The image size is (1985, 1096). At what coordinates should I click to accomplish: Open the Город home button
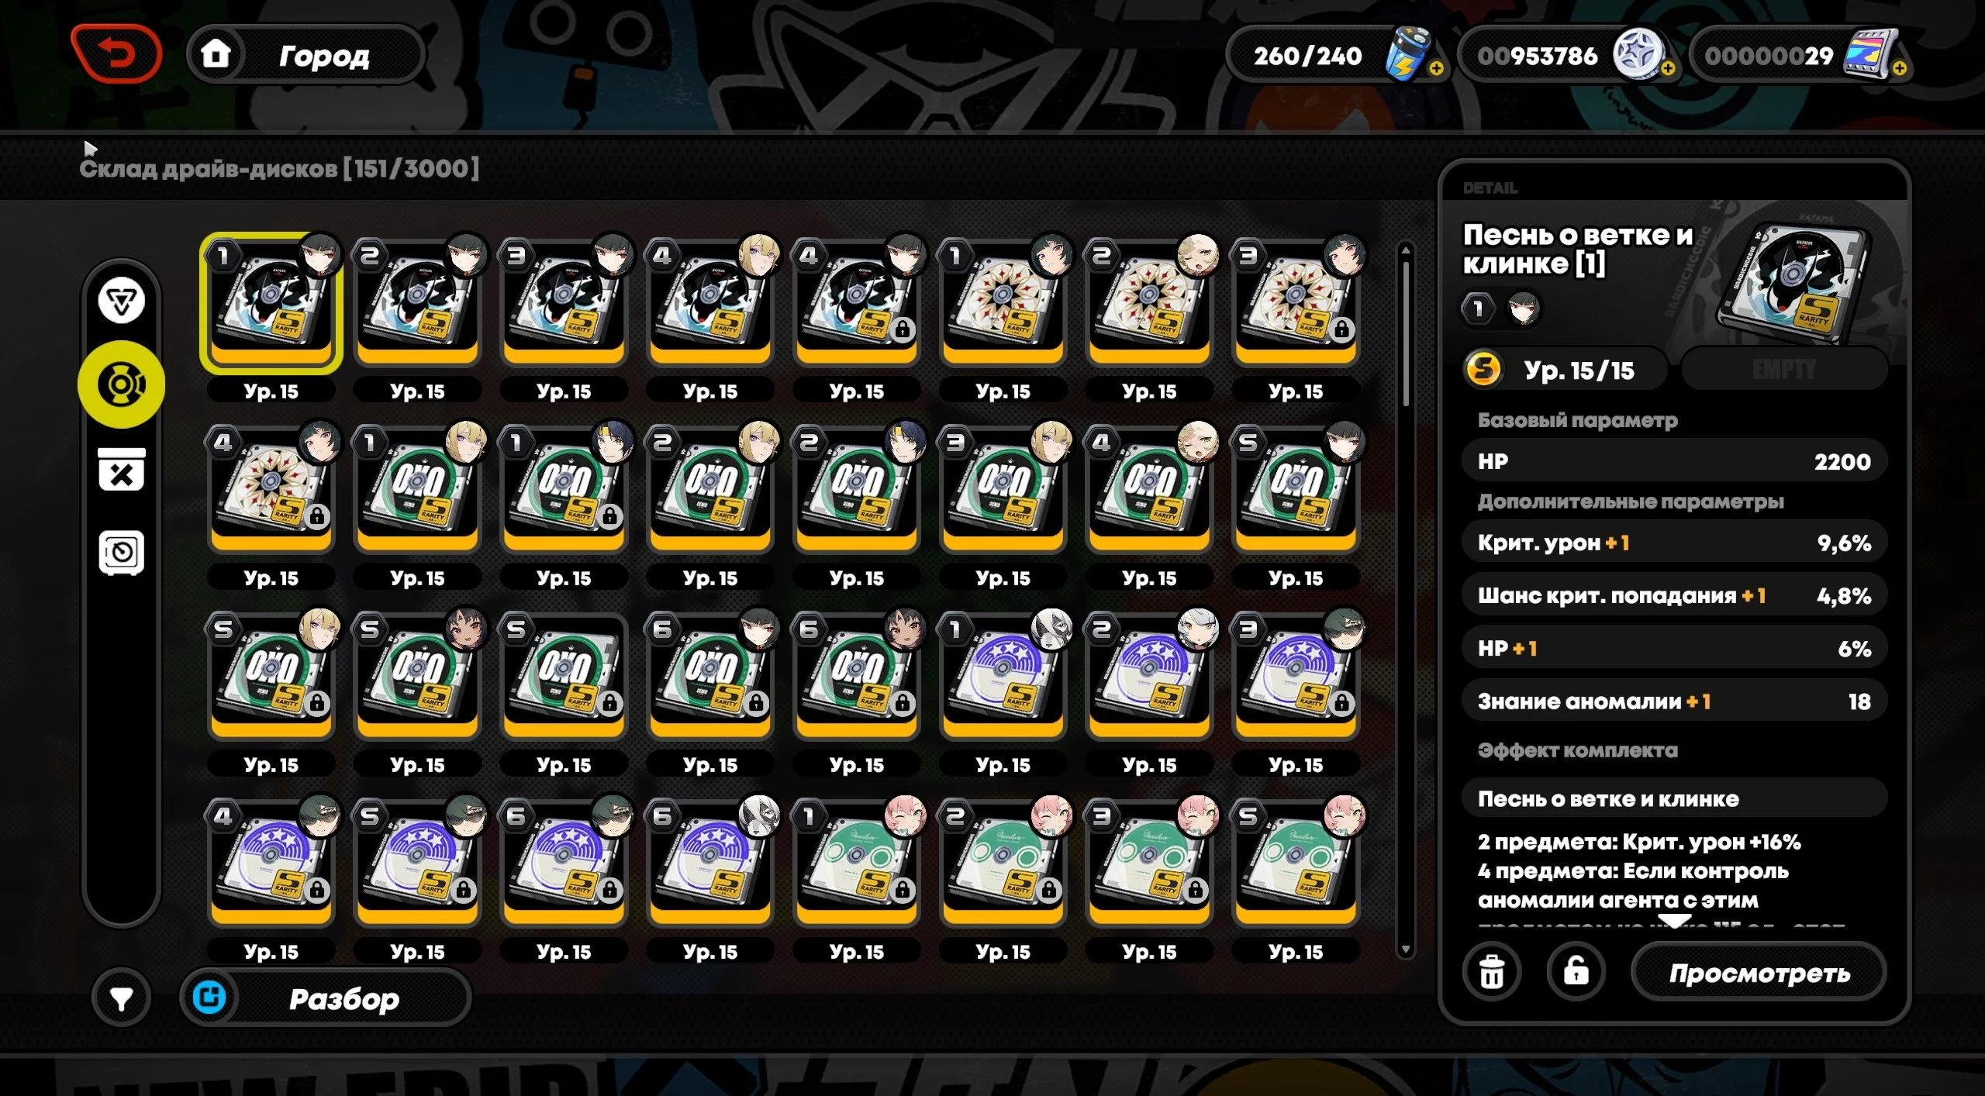306,54
